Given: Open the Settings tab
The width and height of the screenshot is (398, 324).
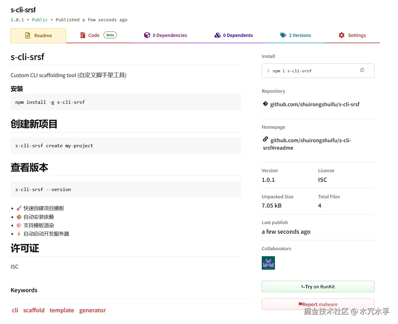Looking at the screenshot, I should coord(352,35).
